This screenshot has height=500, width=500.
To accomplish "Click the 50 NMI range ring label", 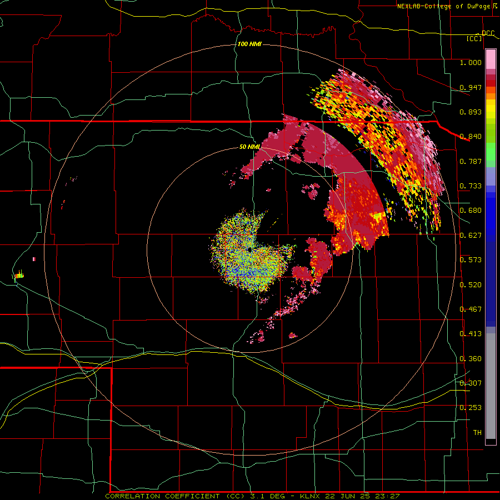I will point(249,147).
